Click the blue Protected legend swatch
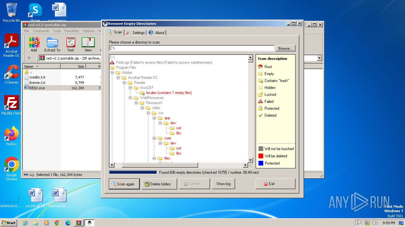This screenshot has height=227, width=405. click(x=261, y=163)
